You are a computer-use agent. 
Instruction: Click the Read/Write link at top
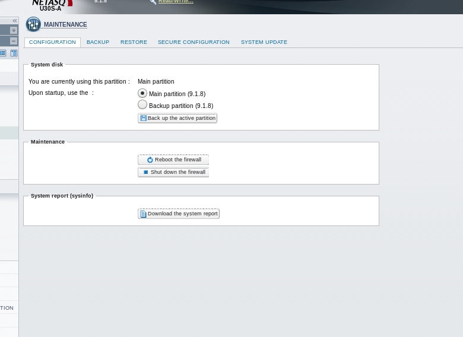pyautogui.click(x=176, y=1)
